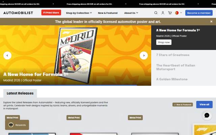Click the Portugal flag country icon
Viewport: 216px width, 135px height.
tap(177, 13)
